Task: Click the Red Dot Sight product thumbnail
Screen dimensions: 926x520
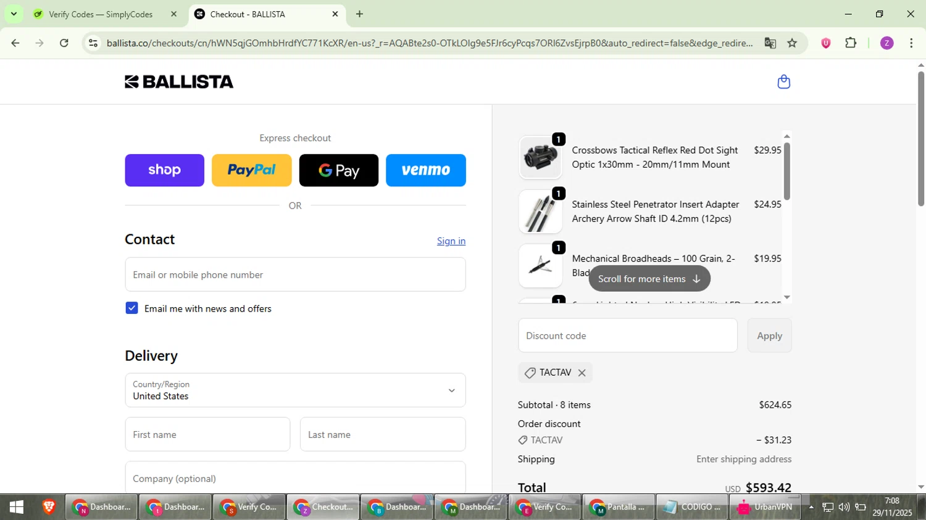Action: [540, 157]
